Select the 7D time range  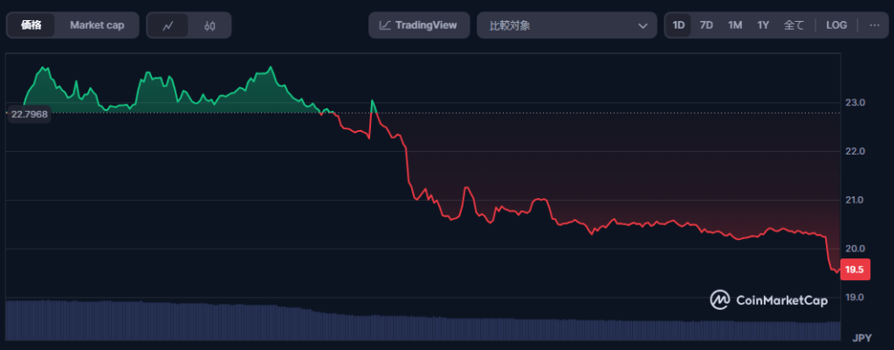pos(706,25)
